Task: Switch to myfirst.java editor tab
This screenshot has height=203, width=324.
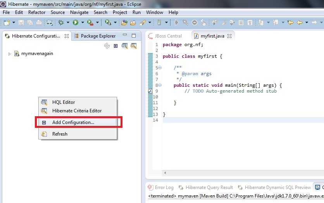Action: 212,36
